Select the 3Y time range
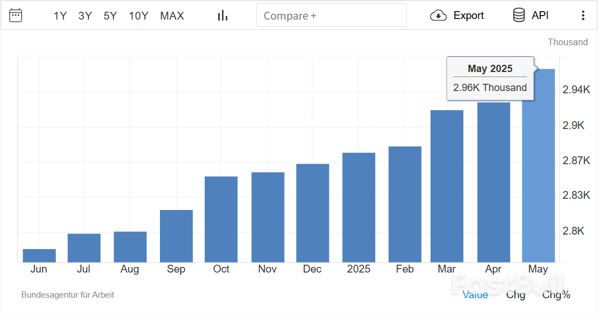599x320 pixels. pos(85,16)
